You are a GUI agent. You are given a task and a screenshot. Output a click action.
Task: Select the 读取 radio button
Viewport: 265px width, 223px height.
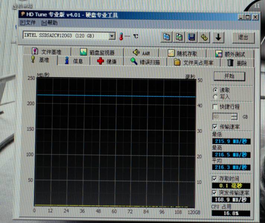click(x=215, y=90)
